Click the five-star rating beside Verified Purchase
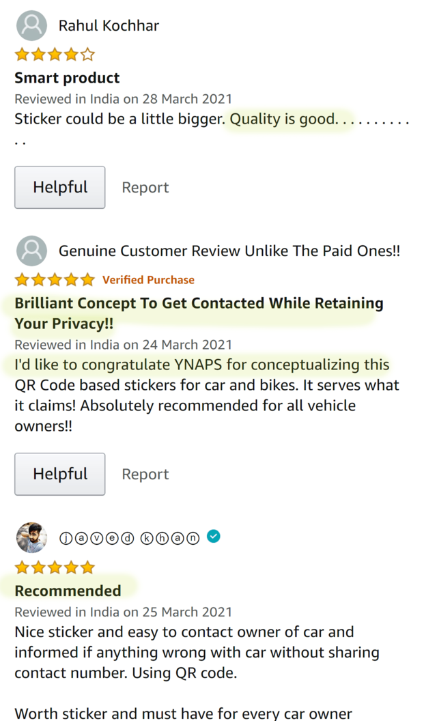The height and width of the screenshot is (721, 424). pyautogui.click(x=55, y=279)
